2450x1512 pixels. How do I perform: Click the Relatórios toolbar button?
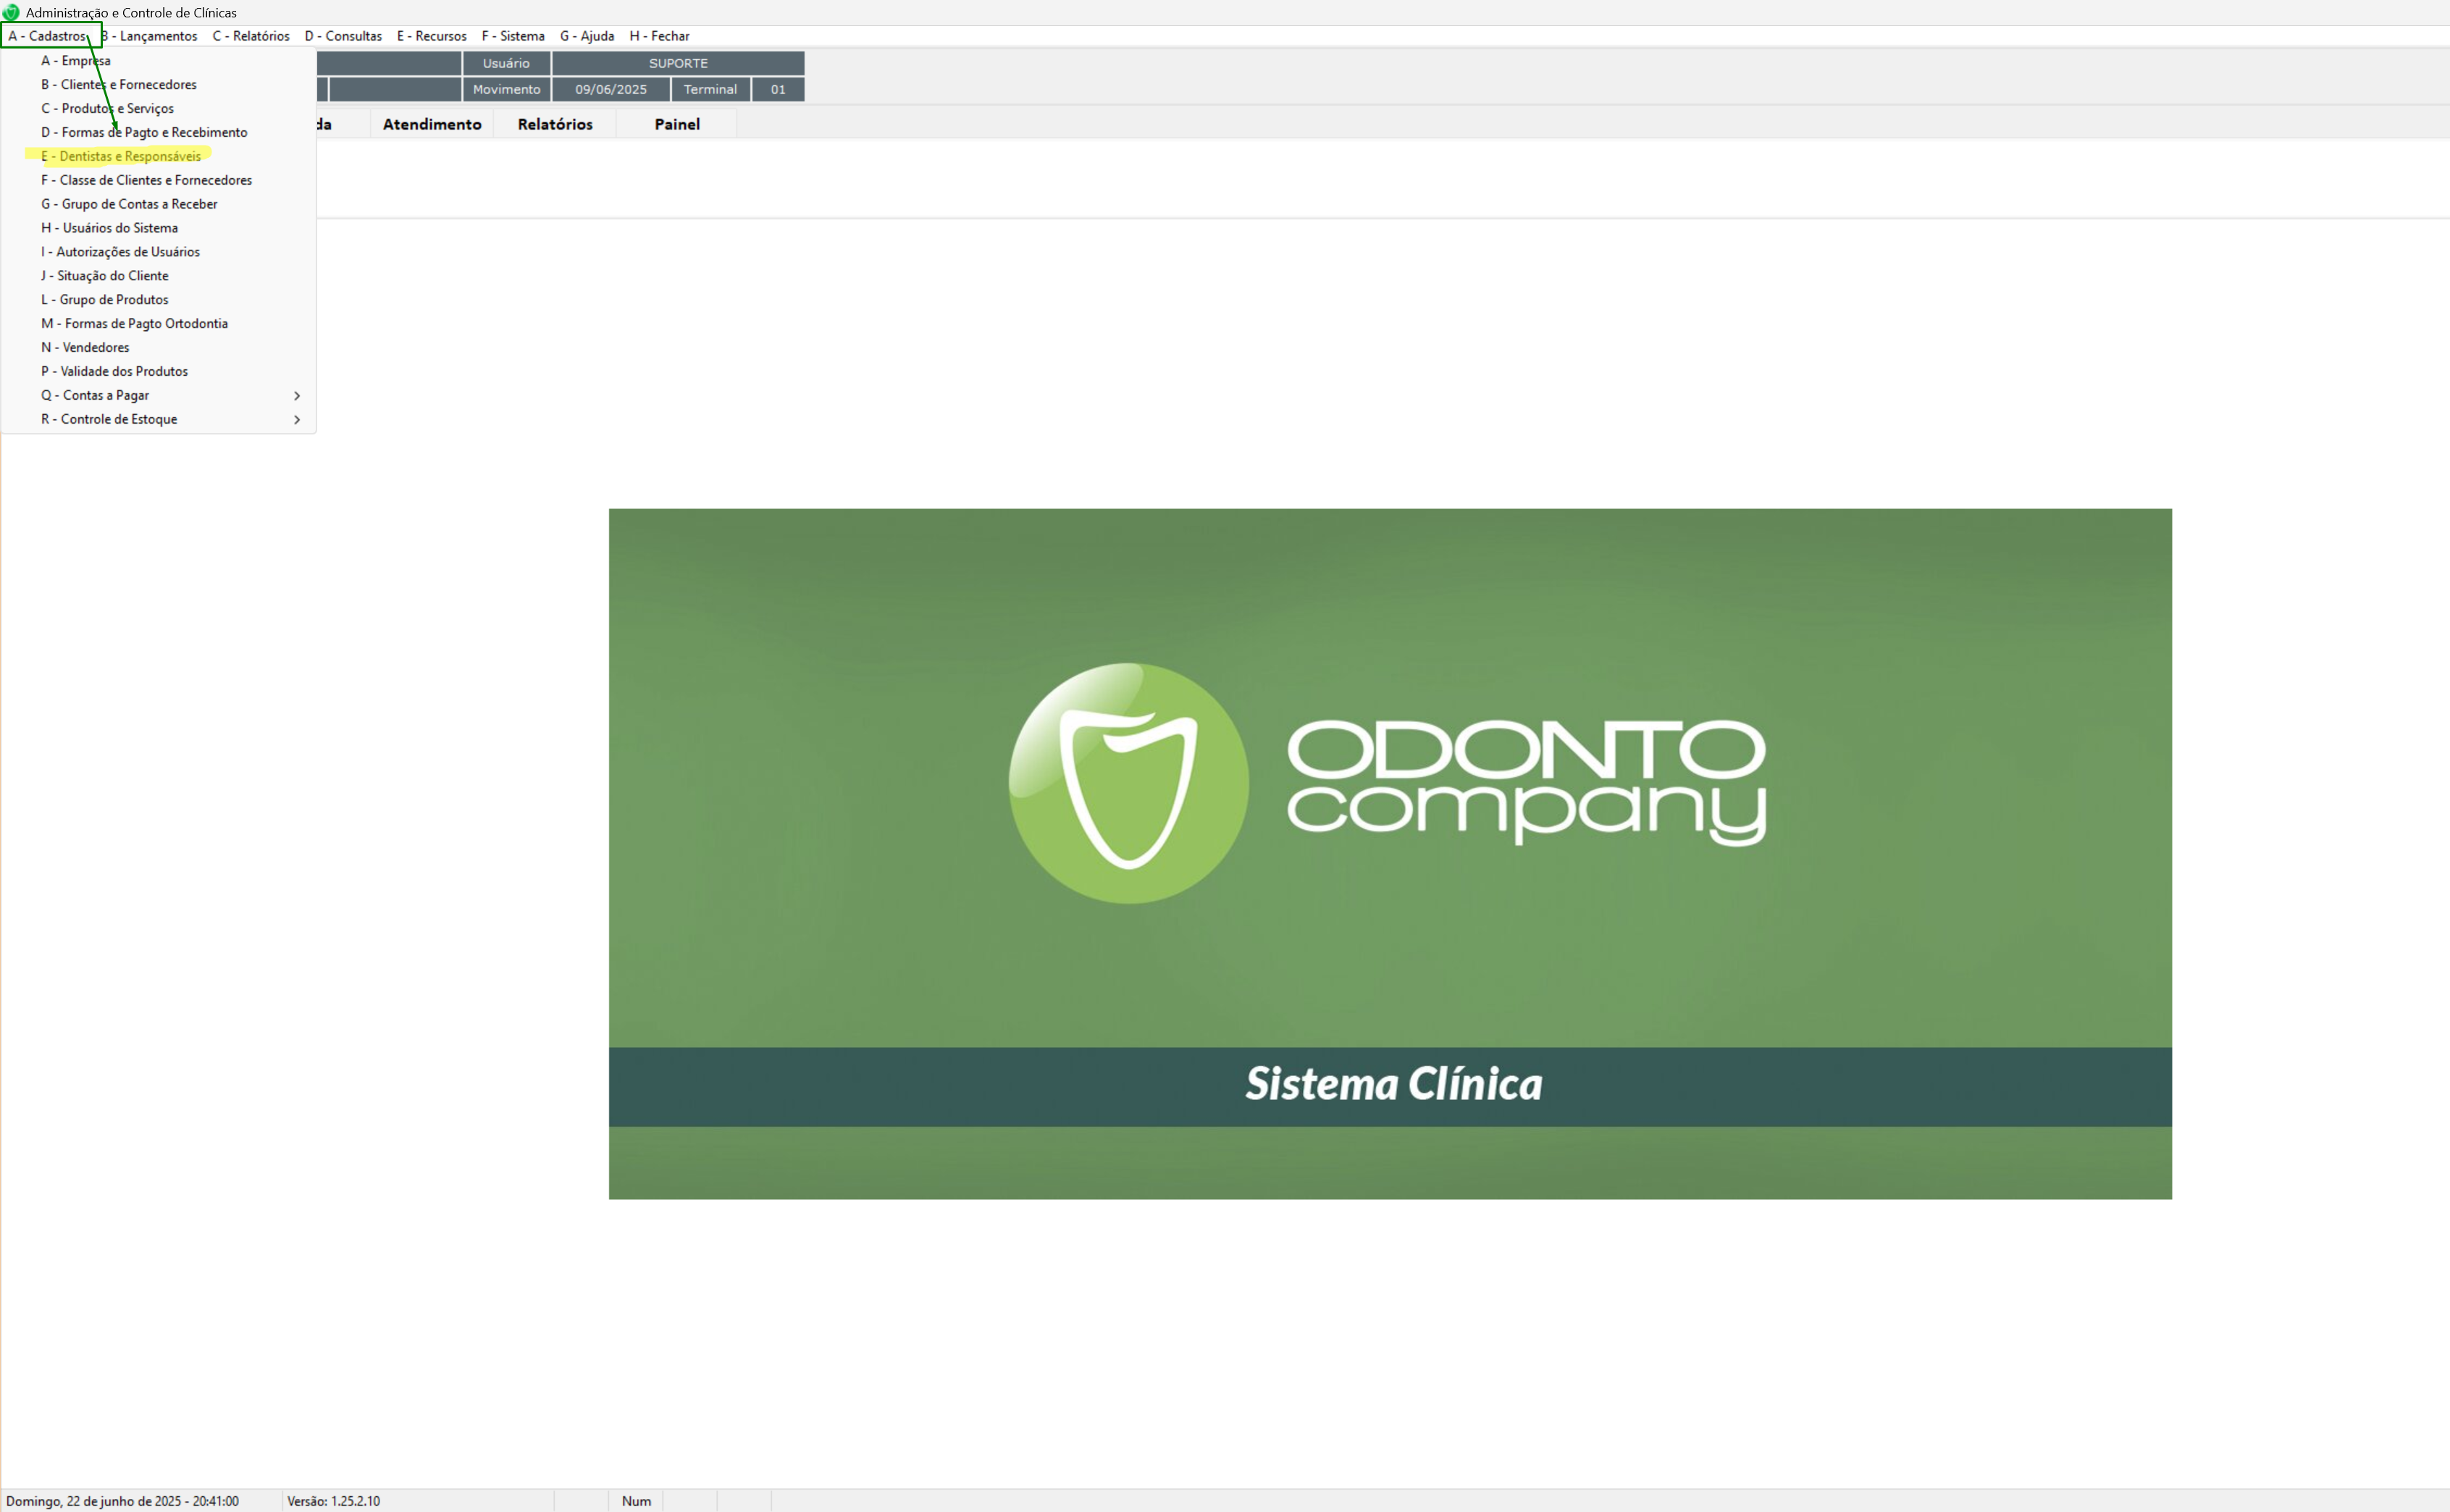555,124
